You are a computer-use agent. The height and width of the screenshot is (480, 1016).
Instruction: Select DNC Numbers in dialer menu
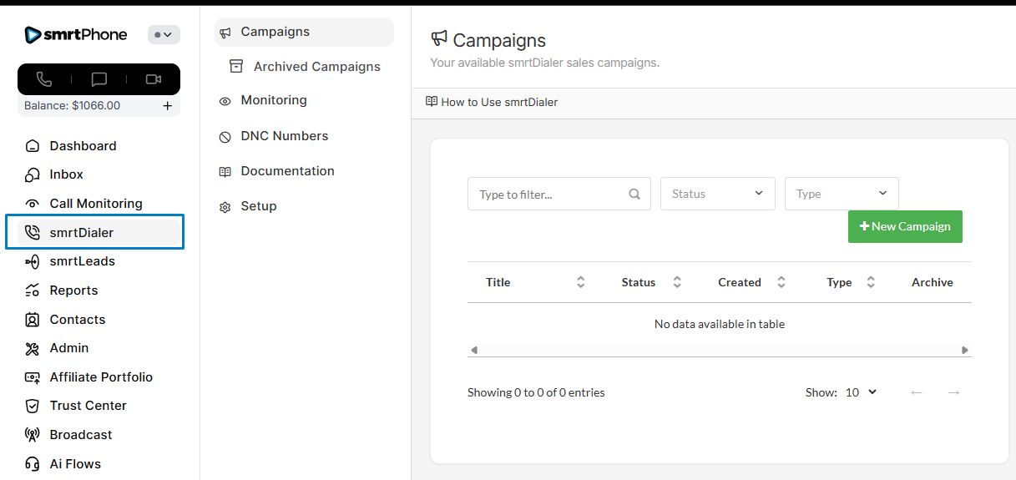(x=284, y=136)
